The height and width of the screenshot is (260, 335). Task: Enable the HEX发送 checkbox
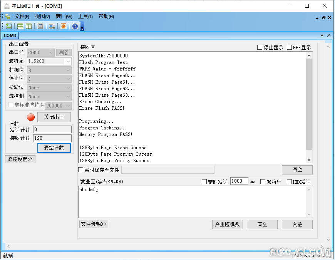[x=289, y=182]
